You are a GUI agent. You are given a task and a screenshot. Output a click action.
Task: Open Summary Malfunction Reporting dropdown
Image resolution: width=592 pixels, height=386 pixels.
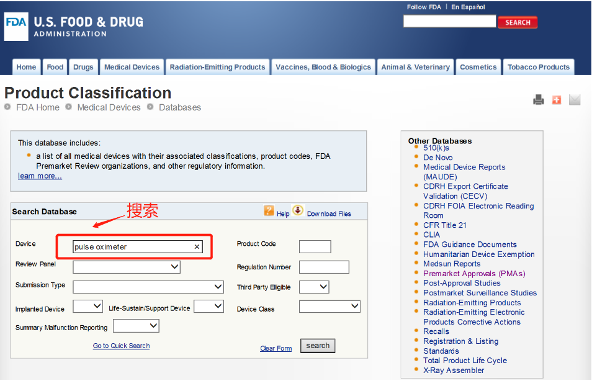tap(136, 326)
